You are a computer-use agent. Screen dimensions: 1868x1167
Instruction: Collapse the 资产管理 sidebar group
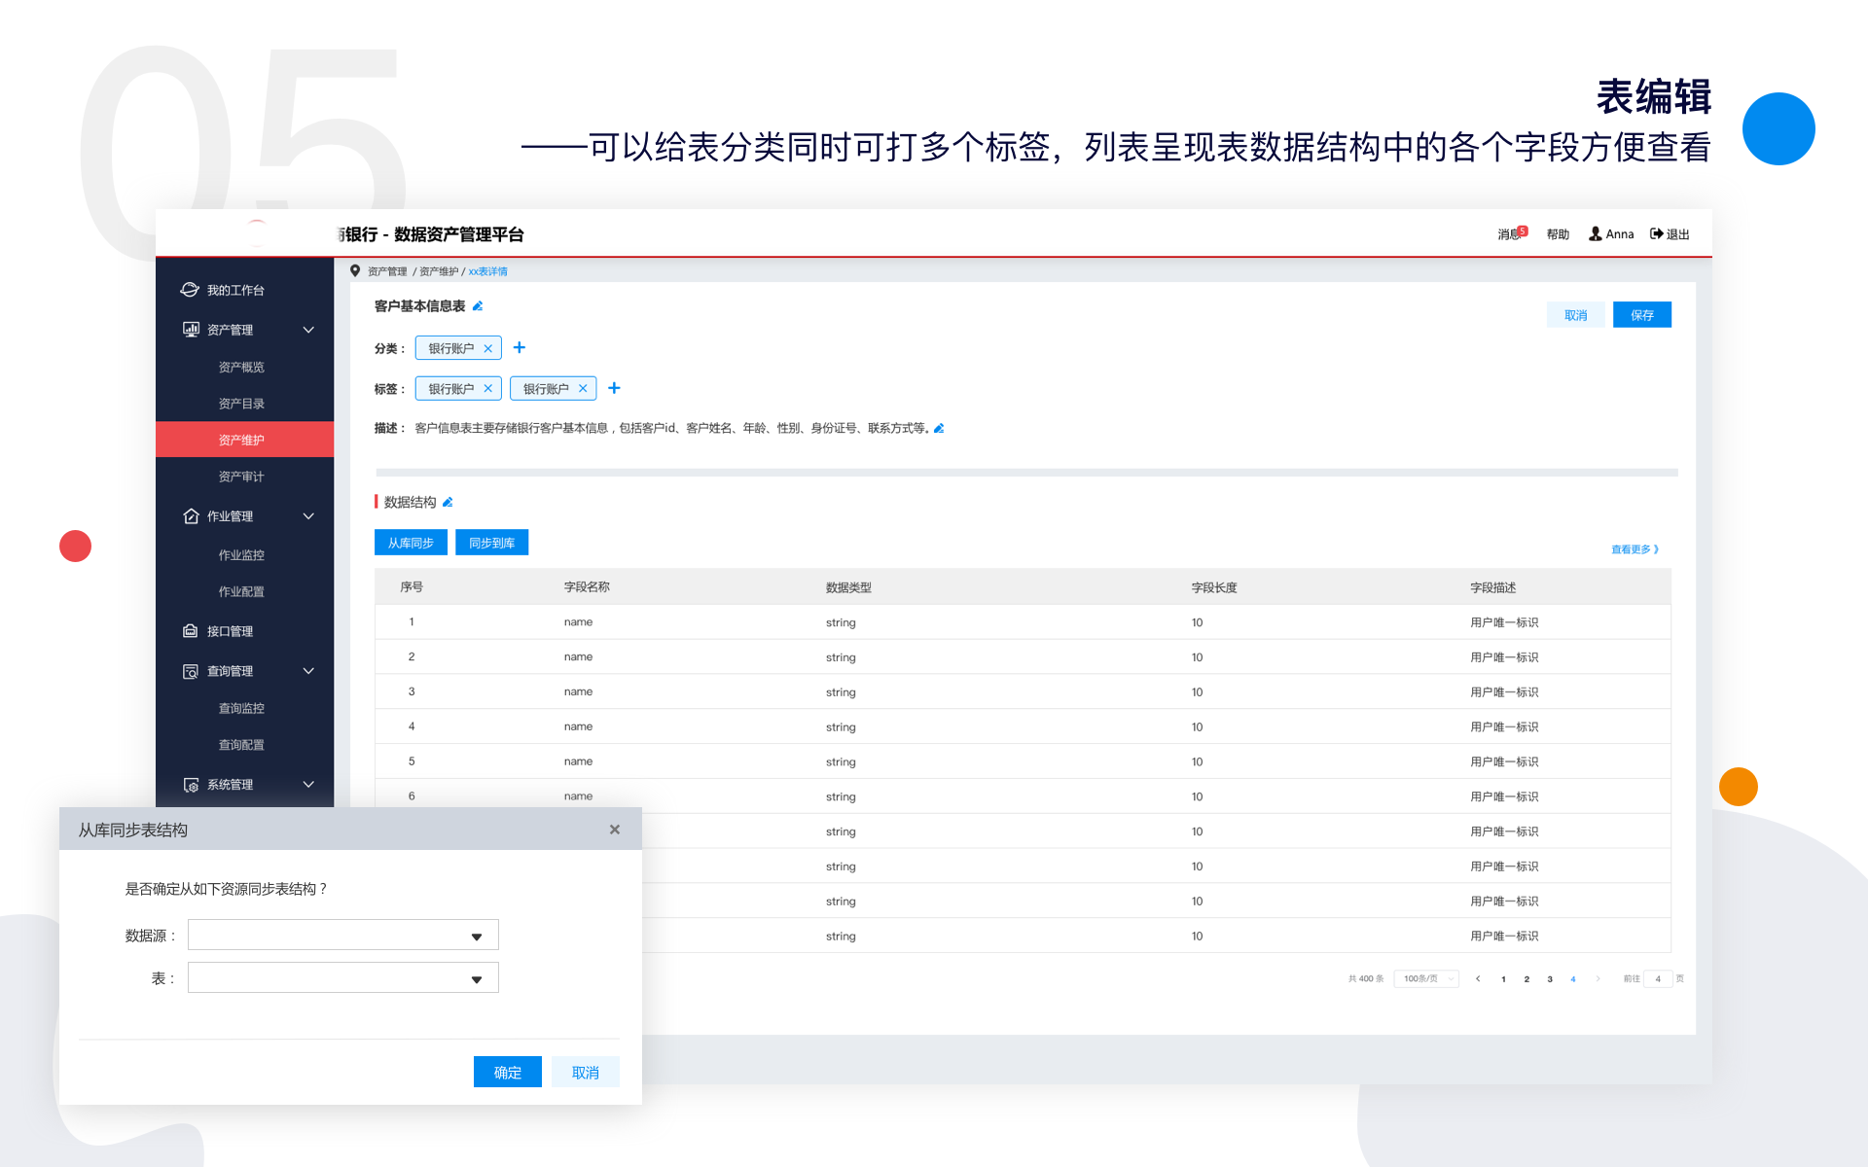coord(308,330)
